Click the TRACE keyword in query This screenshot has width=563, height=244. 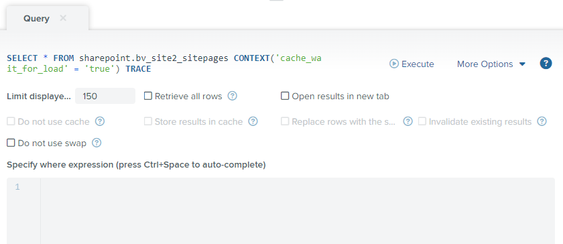coord(138,68)
